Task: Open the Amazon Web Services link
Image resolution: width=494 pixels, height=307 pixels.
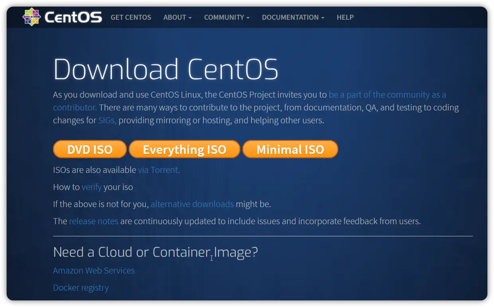Action: [x=94, y=270]
